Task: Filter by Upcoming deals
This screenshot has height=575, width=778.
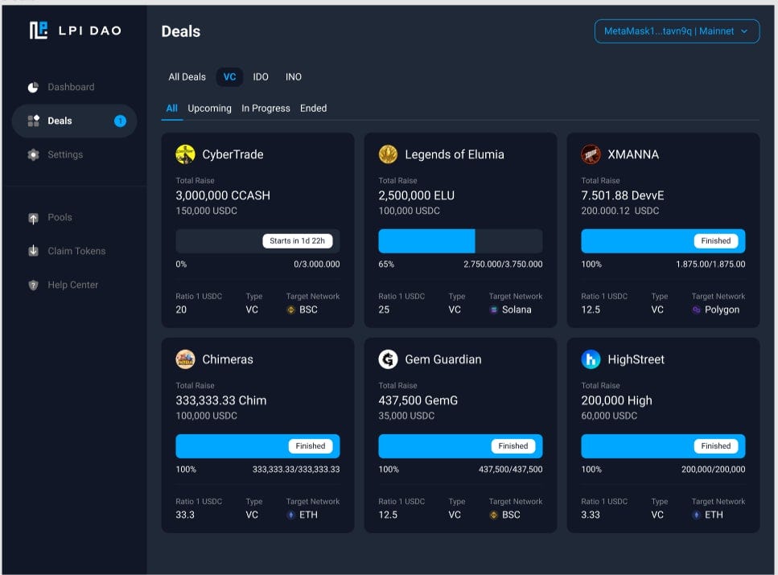Action: 209,108
